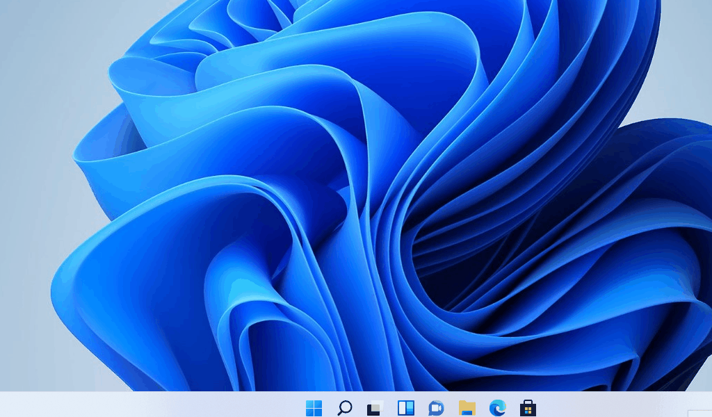Open the Windows Start menu
This screenshot has height=417, width=712.
314,408
